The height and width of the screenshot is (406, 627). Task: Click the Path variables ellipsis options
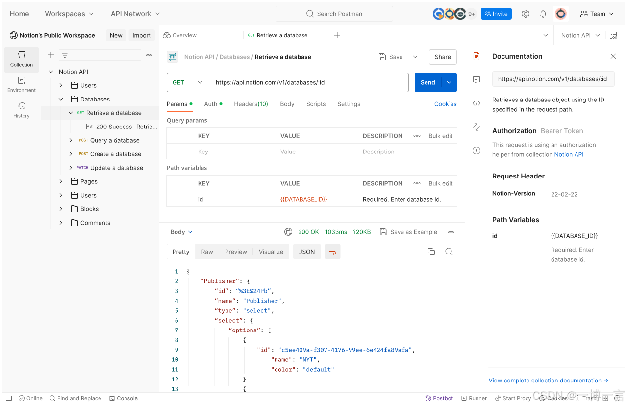coord(417,183)
